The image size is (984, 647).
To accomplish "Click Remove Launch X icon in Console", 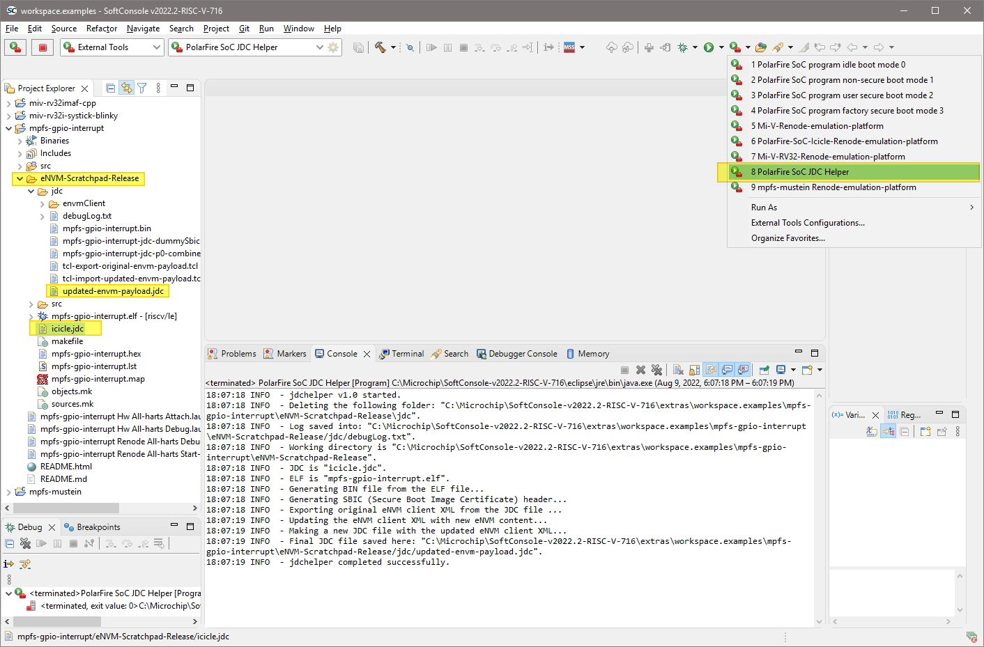I will tap(640, 370).
